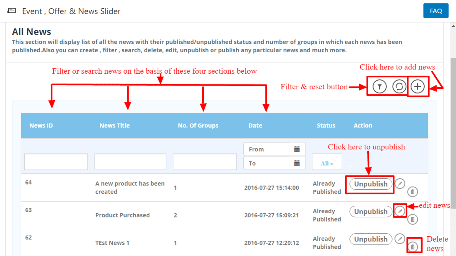Open the FAQ page
This screenshot has height=256, width=456.
[435, 11]
